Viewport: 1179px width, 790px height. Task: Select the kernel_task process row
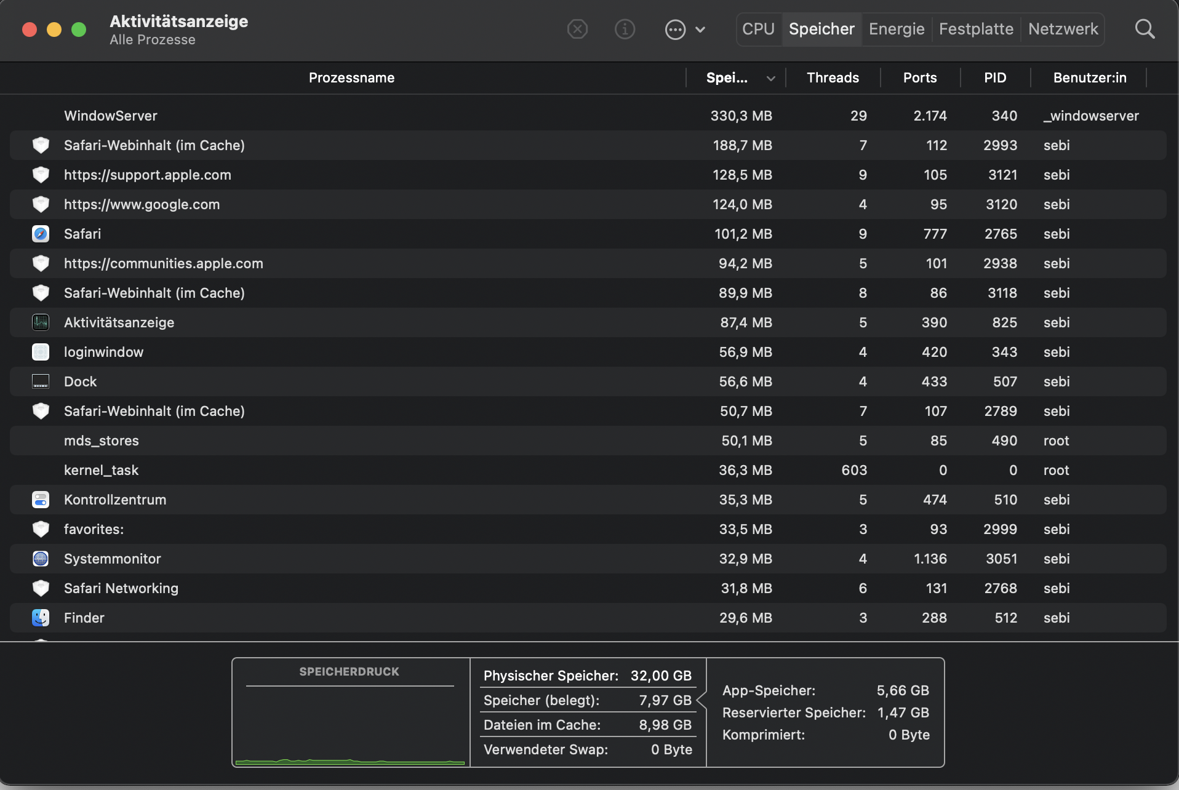369,470
